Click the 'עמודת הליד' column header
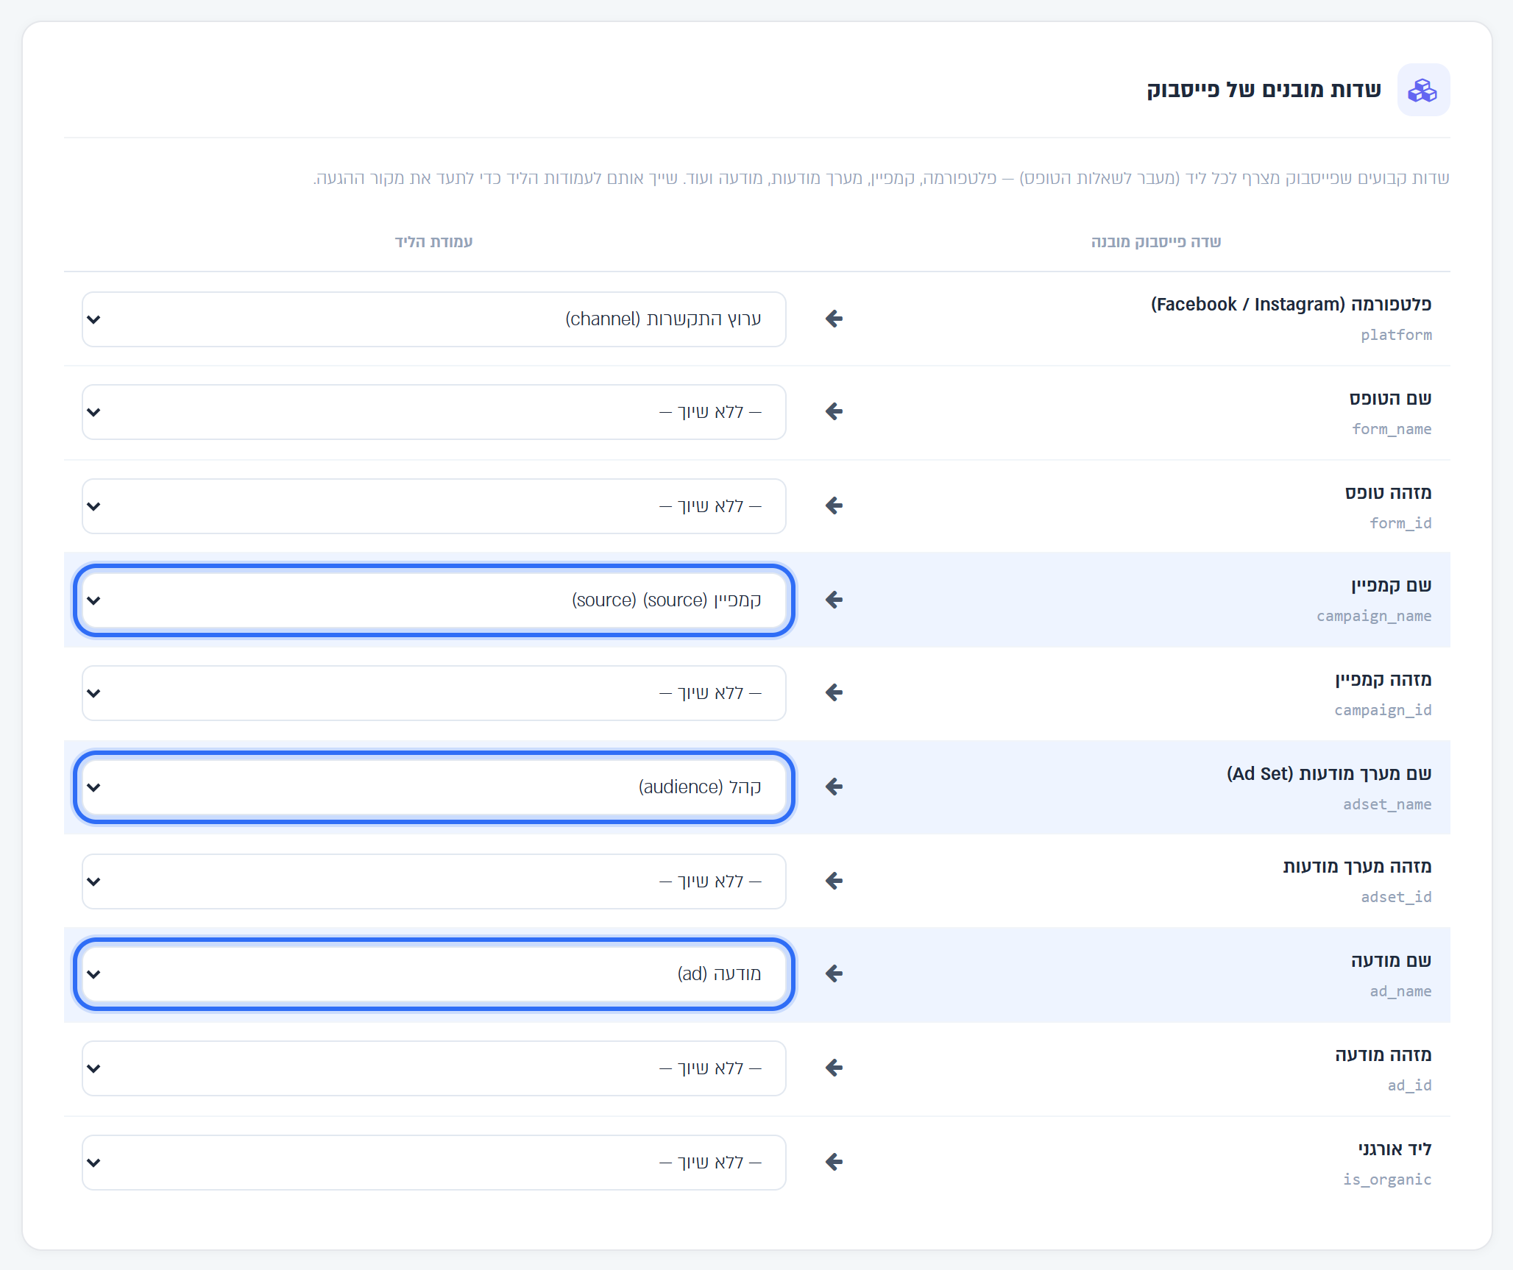1513x1270 pixels. [433, 242]
